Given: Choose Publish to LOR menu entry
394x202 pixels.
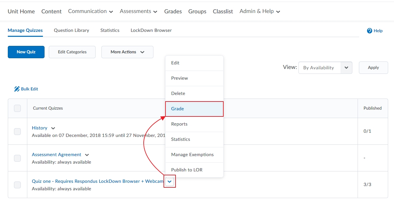Looking at the screenshot, I should click(194, 170).
